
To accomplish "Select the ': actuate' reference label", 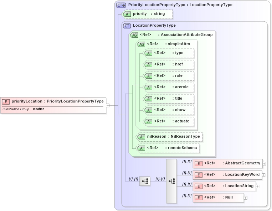I will [181, 121].
